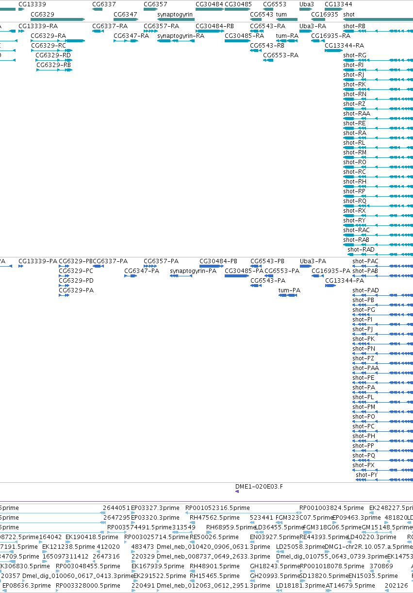This screenshot has height=593, width=413.
Task: Select transcript CG30484-RB
Action: (x=215, y=26)
